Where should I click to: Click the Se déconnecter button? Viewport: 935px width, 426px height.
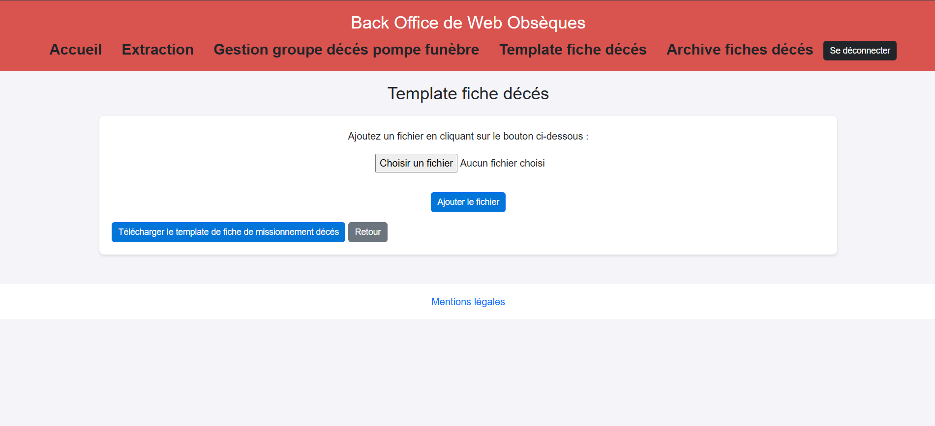coord(859,51)
